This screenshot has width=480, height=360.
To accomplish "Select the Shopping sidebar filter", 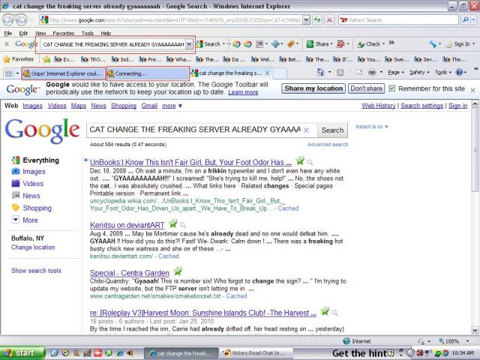I will [37, 208].
